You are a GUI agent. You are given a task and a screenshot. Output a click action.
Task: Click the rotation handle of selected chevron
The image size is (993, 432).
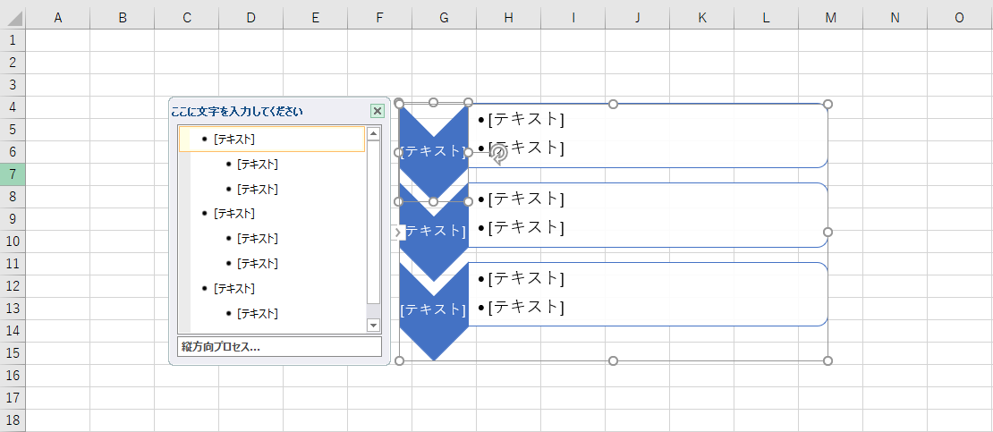tap(499, 154)
